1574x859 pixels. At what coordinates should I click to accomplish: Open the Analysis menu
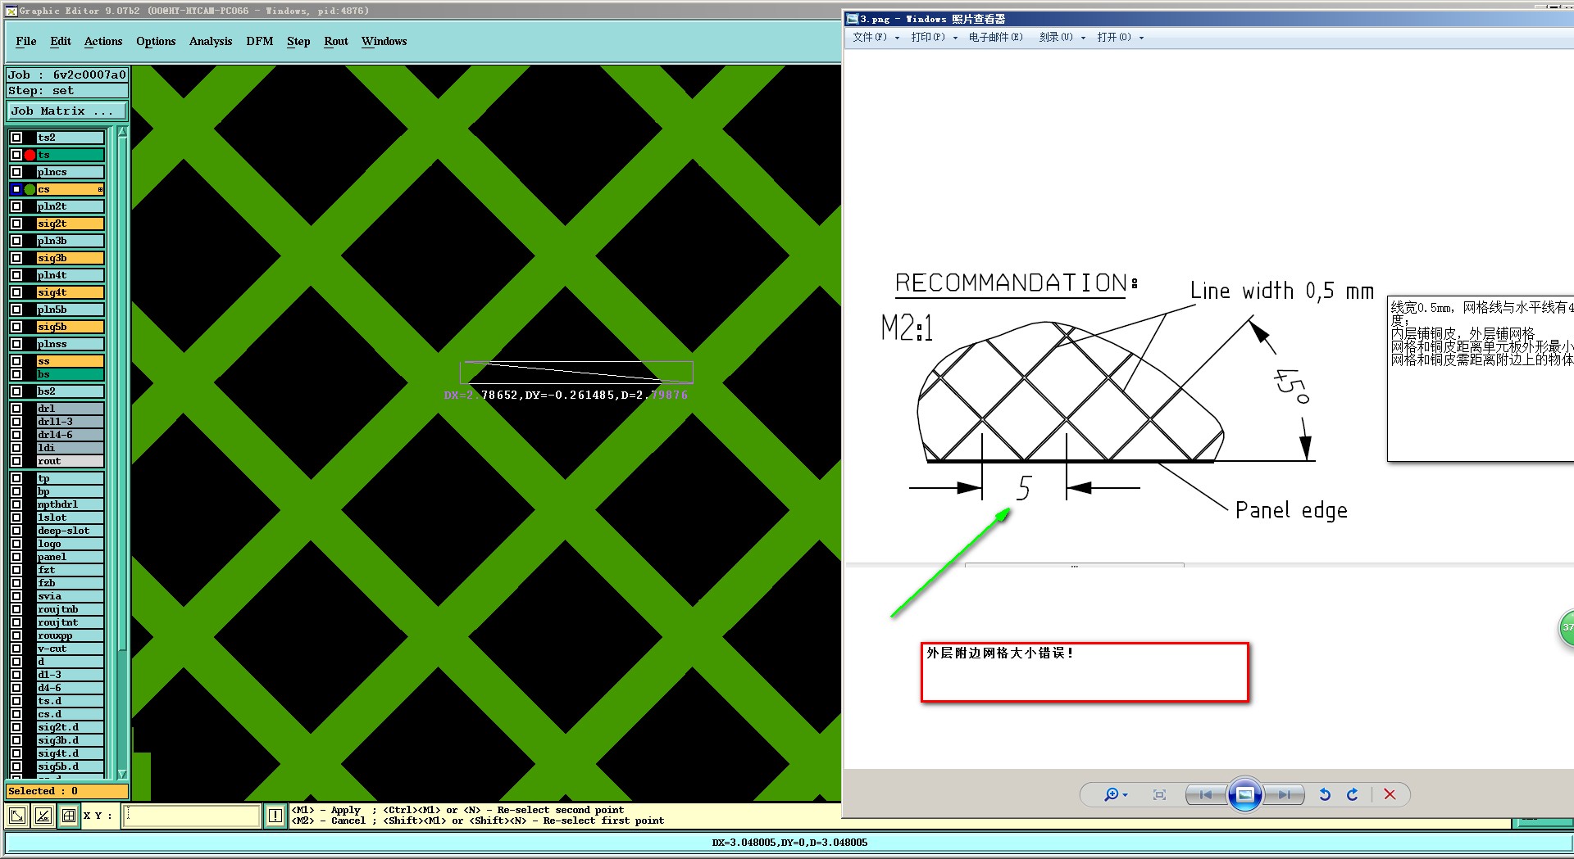tap(211, 41)
